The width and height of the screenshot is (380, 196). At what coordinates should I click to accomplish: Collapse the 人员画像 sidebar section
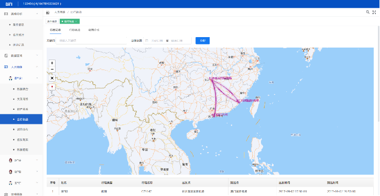[37, 67]
